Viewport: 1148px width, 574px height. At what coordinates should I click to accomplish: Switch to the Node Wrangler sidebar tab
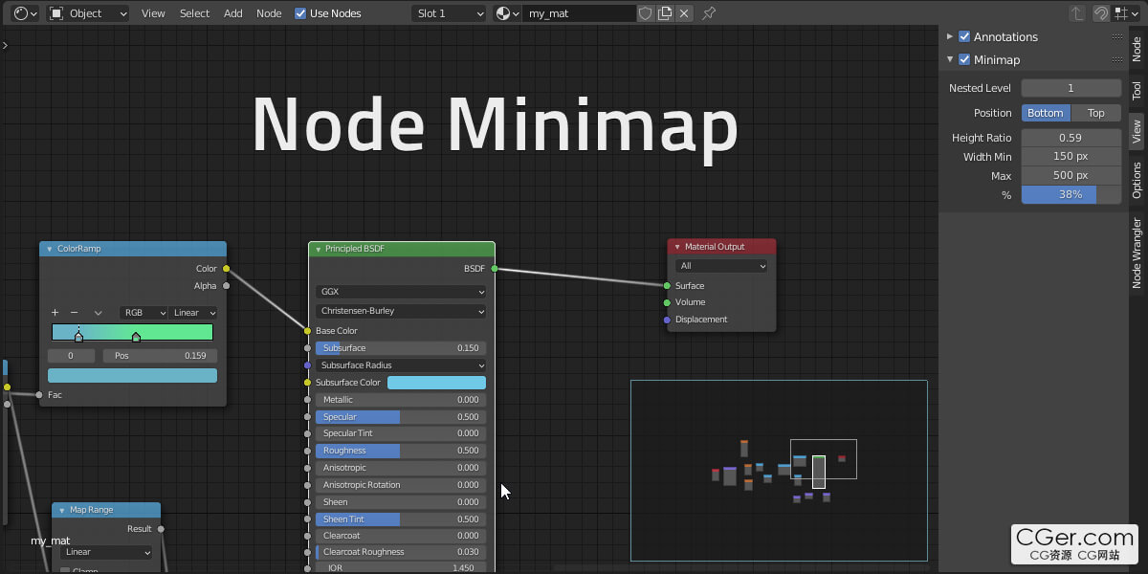point(1137,254)
